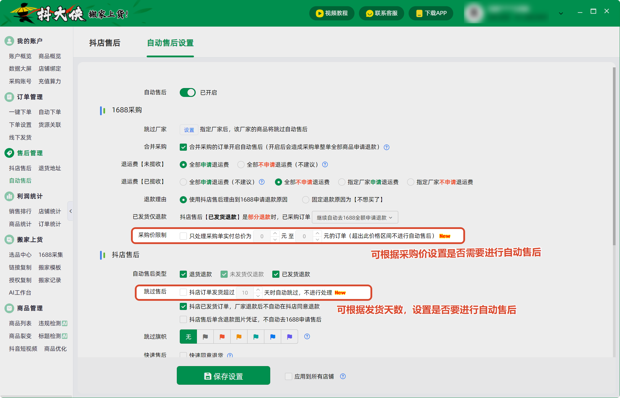Switch to 抖店售后 tab
Screen dimensions: 620x398
pos(105,43)
